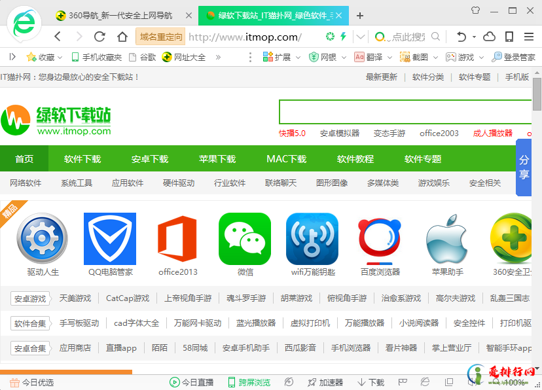Expand the 收藏 dropdown arrow
The image size is (542, 390).
(60, 58)
